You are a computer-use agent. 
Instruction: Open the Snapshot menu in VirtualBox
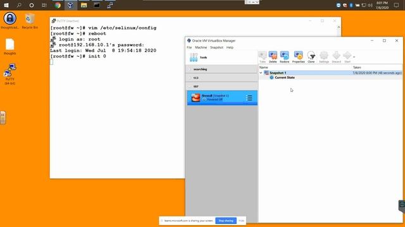click(216, 47)
